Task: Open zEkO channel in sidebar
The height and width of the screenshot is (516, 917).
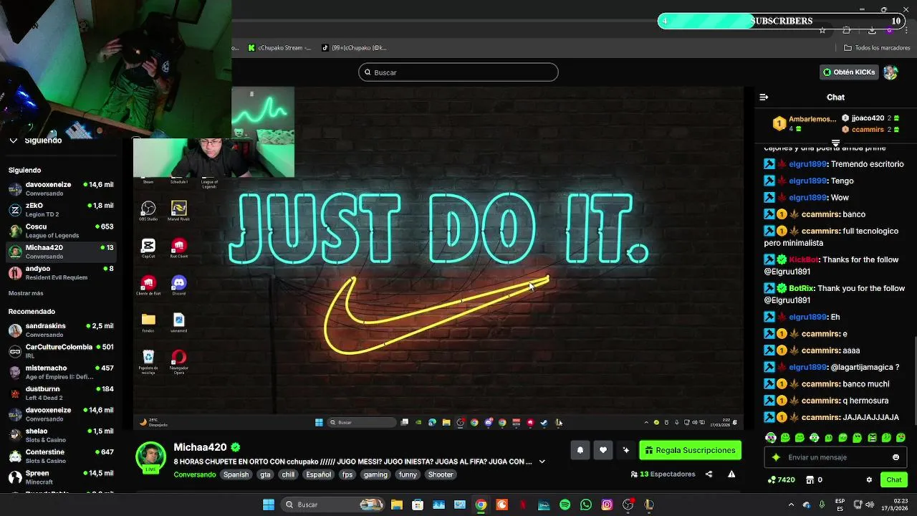Action: point(61,210)
